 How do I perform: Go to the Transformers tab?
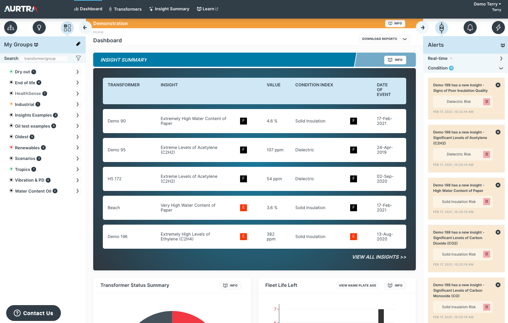click(125, 9)
